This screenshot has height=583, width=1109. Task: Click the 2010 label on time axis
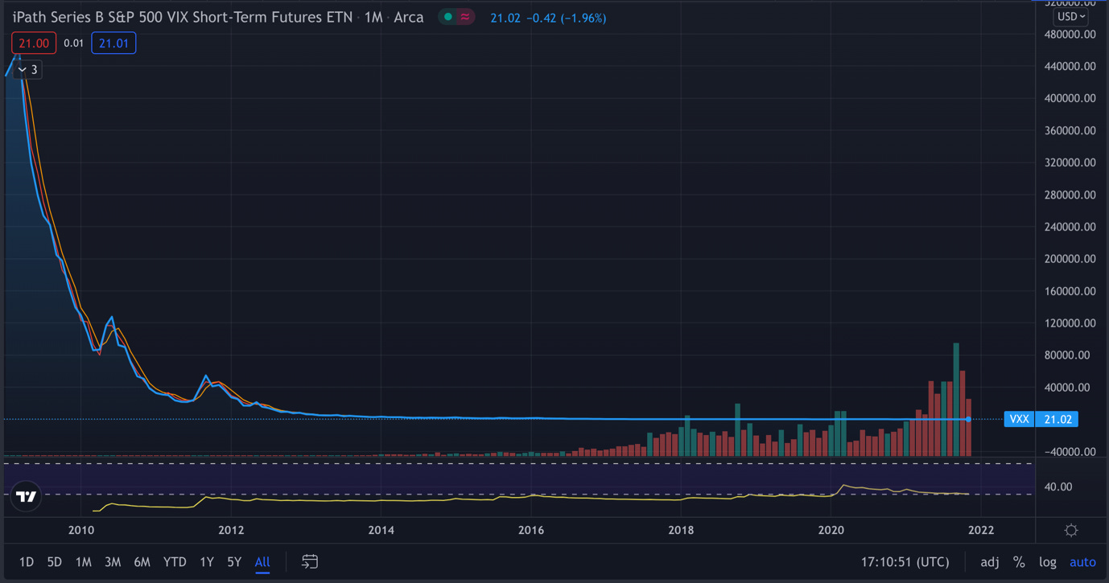pos(80,530)
